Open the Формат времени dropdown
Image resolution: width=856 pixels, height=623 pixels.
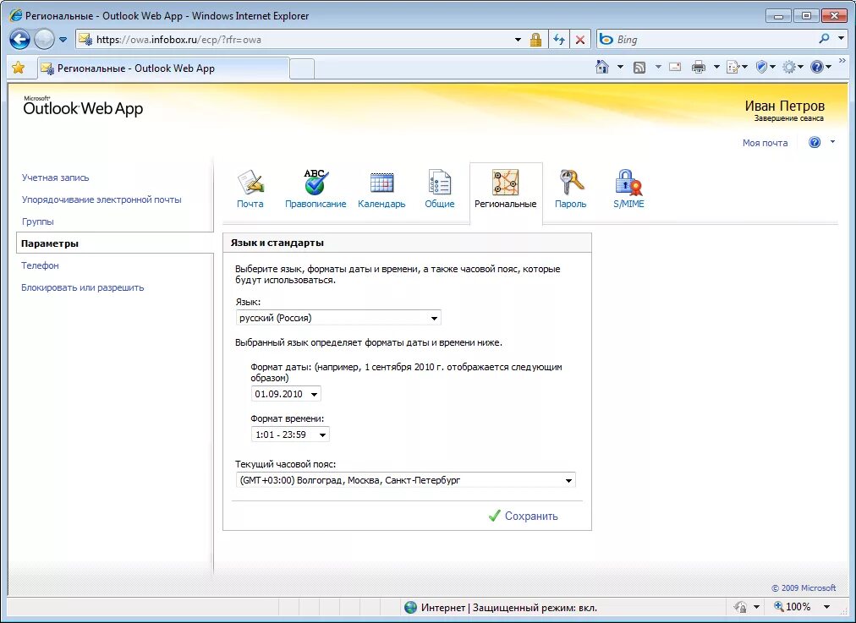(x=290, y=434)
